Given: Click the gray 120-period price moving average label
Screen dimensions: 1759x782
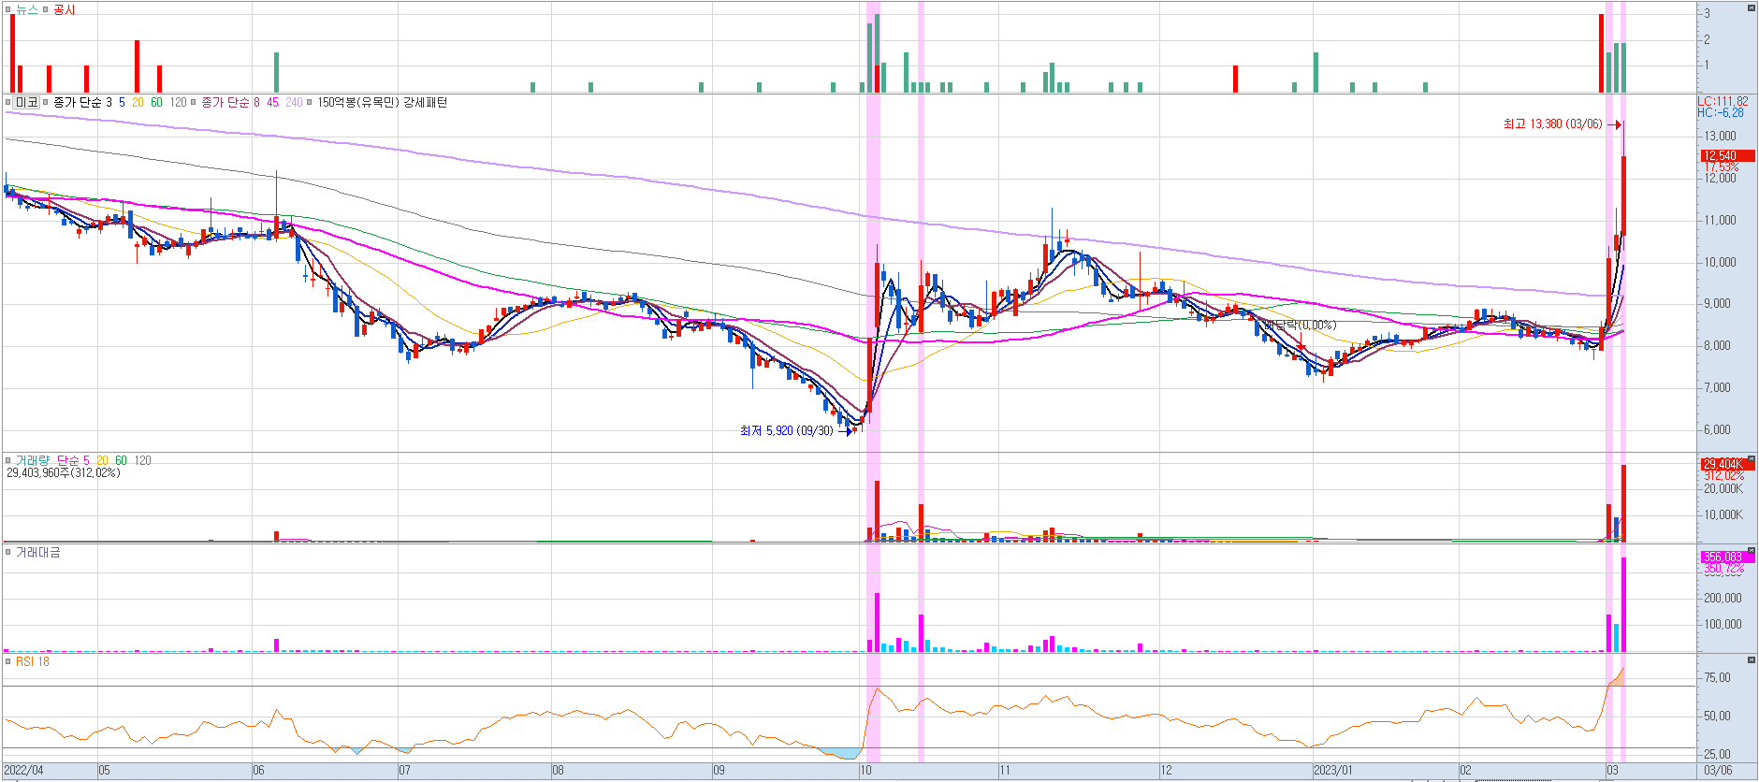Looking at the screenshot, I should [x=178, y=102].
